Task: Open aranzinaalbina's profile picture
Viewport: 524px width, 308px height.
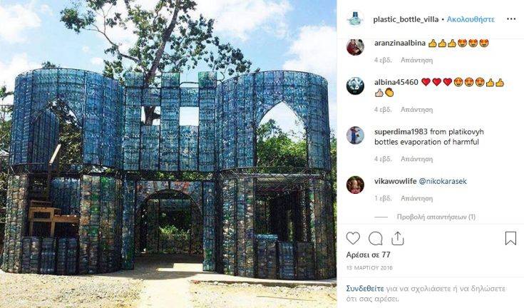Action: [355, 46]
